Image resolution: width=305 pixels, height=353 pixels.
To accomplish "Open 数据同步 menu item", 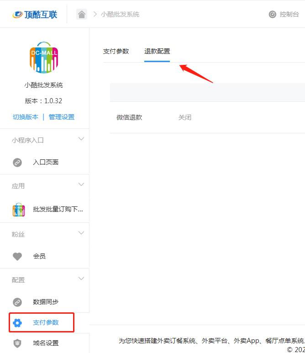I will tap(45, 302).
